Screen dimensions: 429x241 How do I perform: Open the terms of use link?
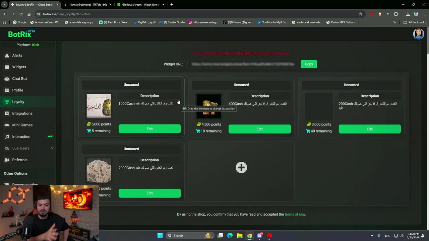click(x=295, y=214)
